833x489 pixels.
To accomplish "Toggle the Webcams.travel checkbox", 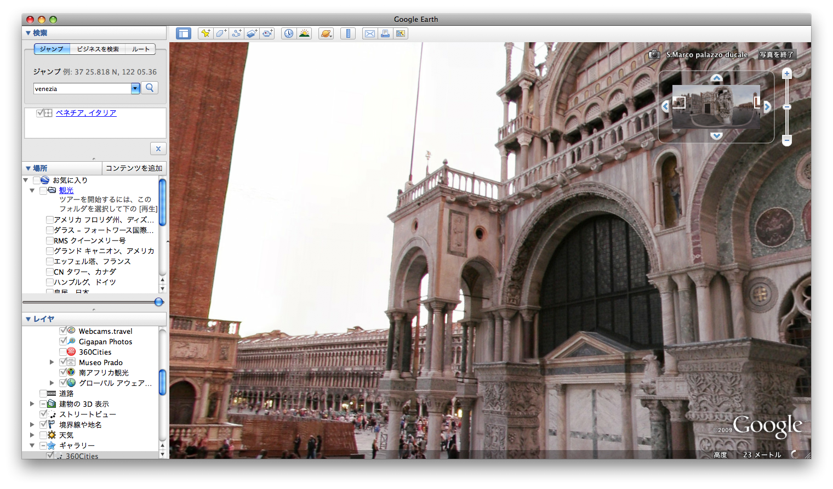I will [62, 331].
